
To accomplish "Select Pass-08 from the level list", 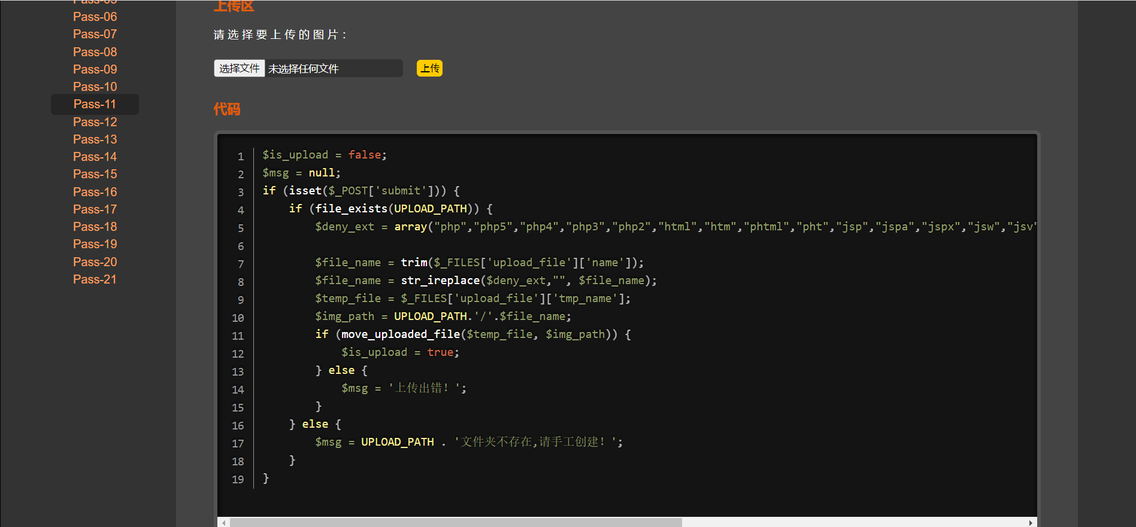I will pos(95,52).
